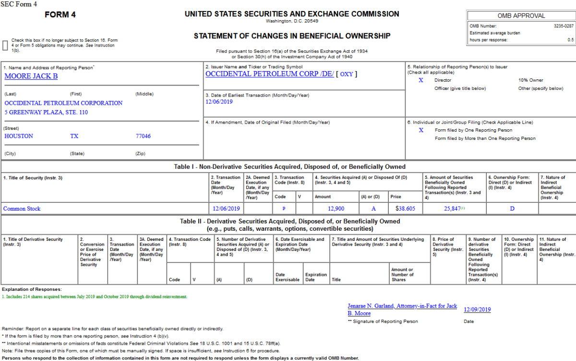576x361 pixels.
Task: Click the Date Exercisable column header
Action: (288, 277)
